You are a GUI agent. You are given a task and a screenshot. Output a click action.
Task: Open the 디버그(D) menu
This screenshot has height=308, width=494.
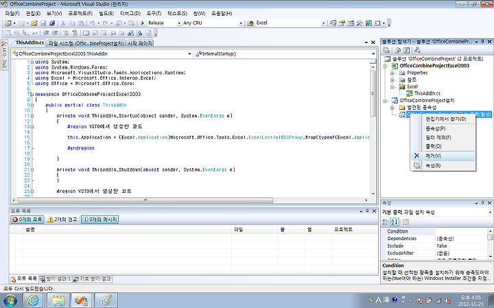pyautogui.click(x=130, y=13)
